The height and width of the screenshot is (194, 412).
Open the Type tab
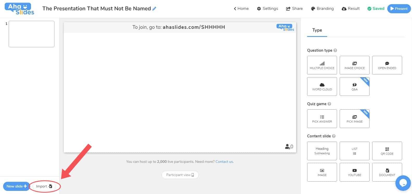[317, 30]
